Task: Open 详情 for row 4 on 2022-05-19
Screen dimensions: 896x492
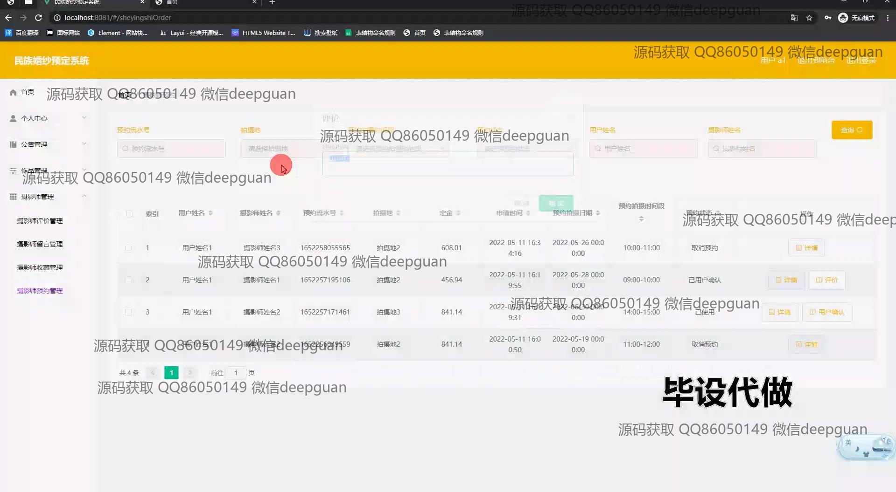Action: [x=806, y=344]
